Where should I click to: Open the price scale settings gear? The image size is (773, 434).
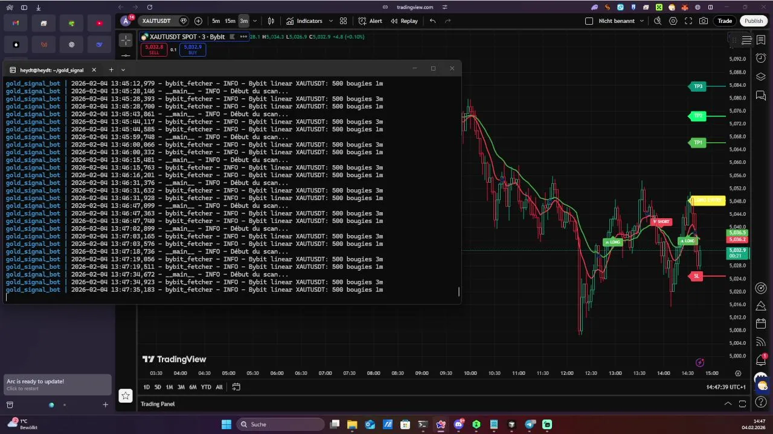(738, 373)
